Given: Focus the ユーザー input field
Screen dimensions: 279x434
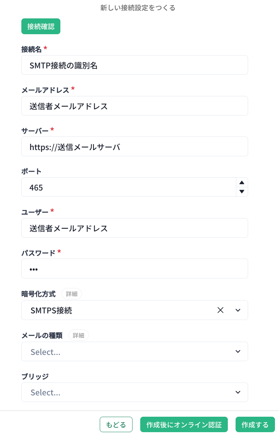Looking at the screenshot, I should [x=134, y=228].
